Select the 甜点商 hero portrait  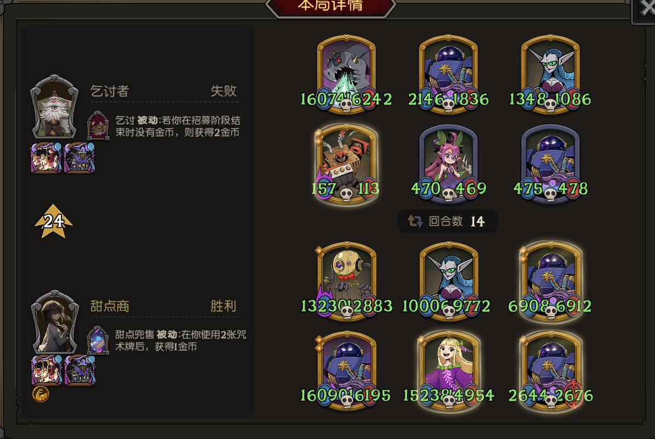[55, 322]
